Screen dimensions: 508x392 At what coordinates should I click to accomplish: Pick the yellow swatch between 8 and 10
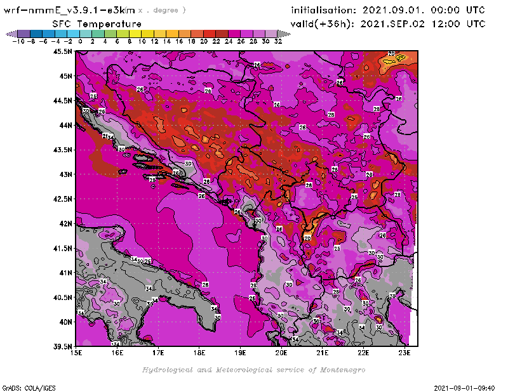tap(135, 34)
